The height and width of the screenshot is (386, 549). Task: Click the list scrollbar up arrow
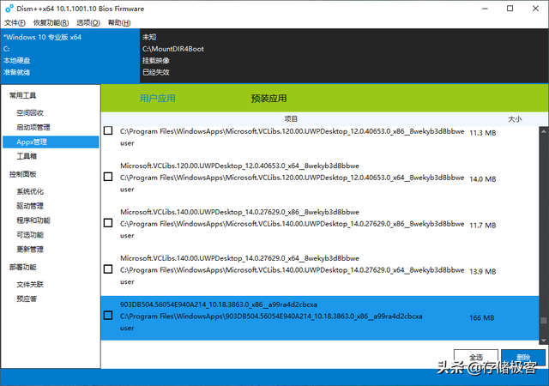pyautogui.click(x=543, y=132)
